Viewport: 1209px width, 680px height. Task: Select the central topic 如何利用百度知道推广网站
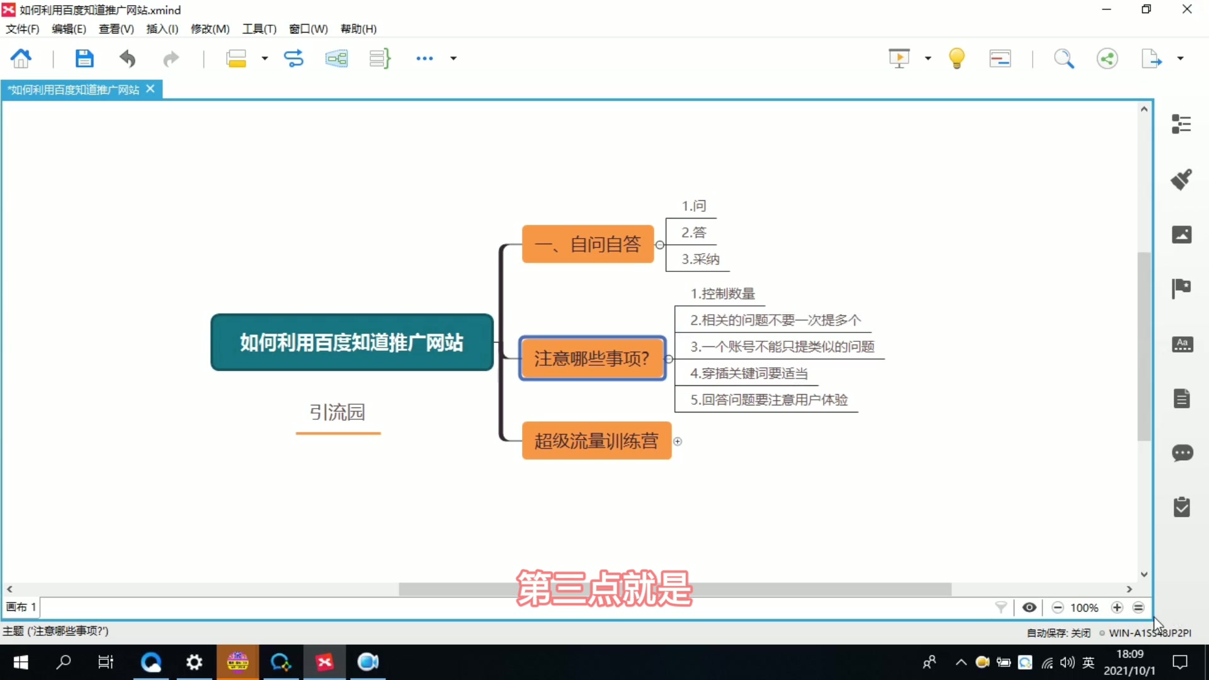click(352, 343)
